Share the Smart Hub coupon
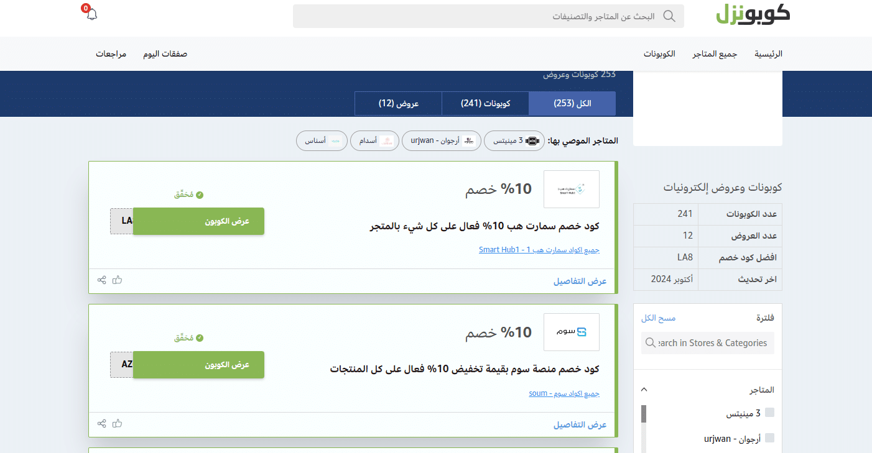The height and width of the screenshot is (453, 872). (102, 280)
